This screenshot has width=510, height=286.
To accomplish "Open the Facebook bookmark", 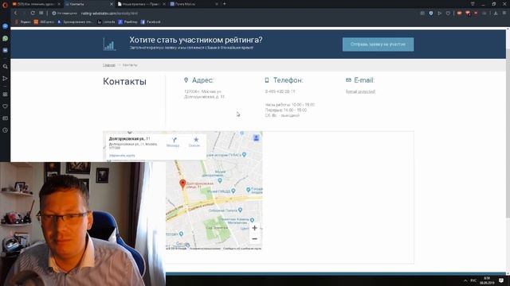I will tap(151, 22).
